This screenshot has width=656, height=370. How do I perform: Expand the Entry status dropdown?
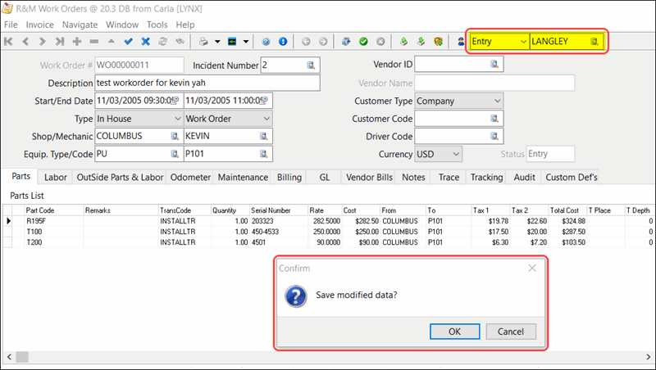pos(522,41)
